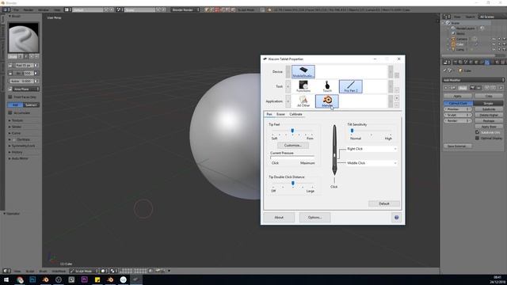Select the Subtract brush direction

[31, 104]
